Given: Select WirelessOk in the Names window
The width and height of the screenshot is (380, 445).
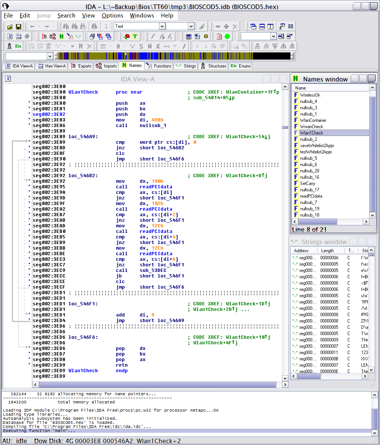Looking at the screenshot, I should (x=310, y=95).
